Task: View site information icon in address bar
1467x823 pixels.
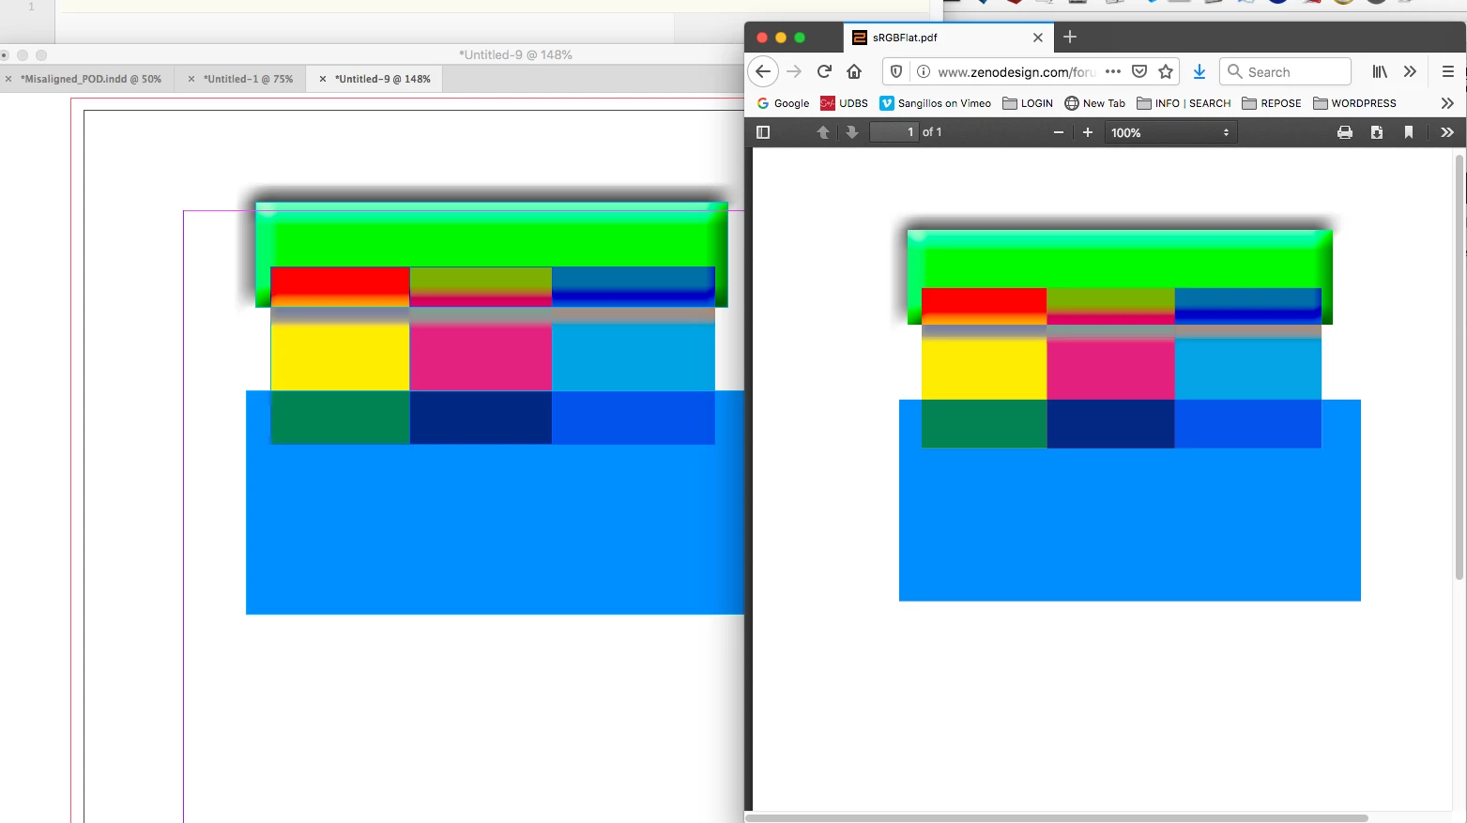Action: pyautogui.click(x=924, y=71)
